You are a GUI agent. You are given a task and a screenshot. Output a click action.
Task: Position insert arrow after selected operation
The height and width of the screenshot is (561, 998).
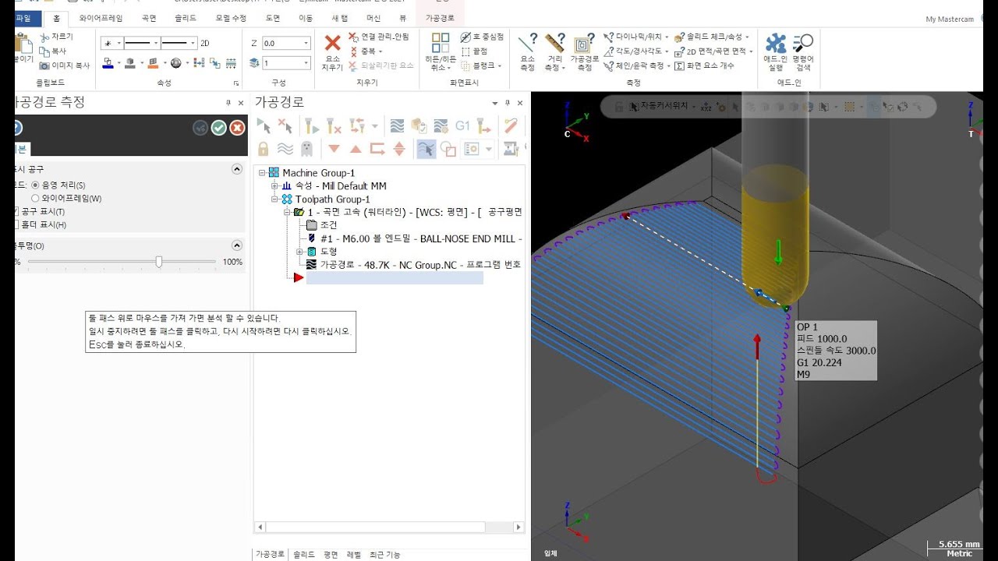click(x=377, y=148)
